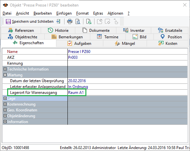190x151 pixels.
Task: Expand the Information group
Action: click(x=5, y=122)
